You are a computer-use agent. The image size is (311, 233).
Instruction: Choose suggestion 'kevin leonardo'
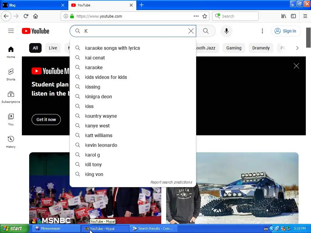point(133,145)
